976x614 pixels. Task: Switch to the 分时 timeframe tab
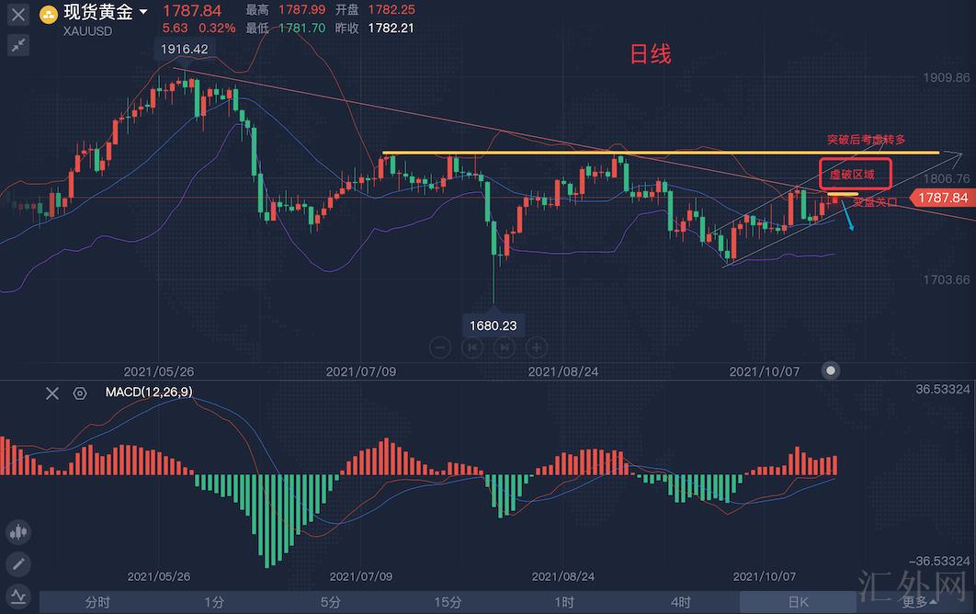[97, 602]
